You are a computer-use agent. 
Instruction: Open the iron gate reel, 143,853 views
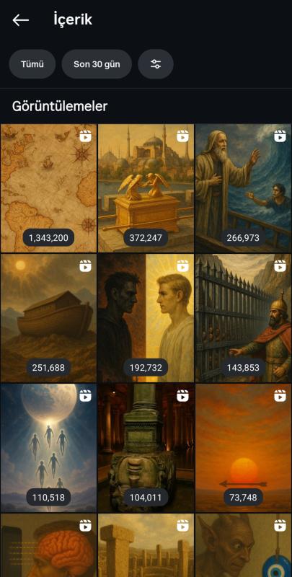coord(244,318)
